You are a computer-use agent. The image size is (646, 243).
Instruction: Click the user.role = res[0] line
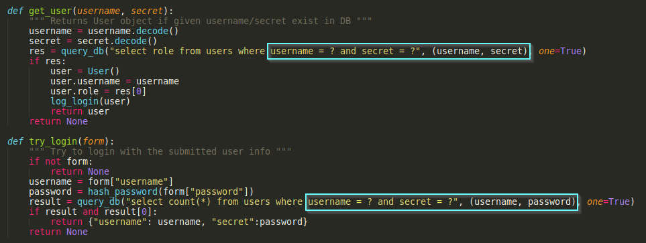(99, 91)
